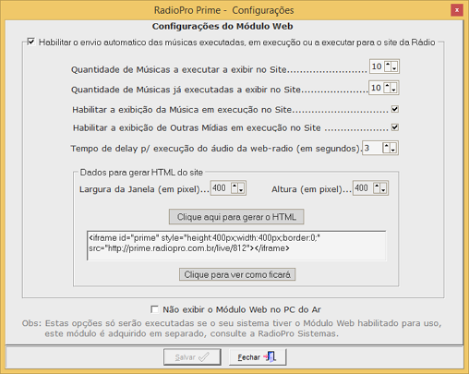Click the delay time field showing 3
Viewport: 469px width, 374px height.
tap(373, 148)
